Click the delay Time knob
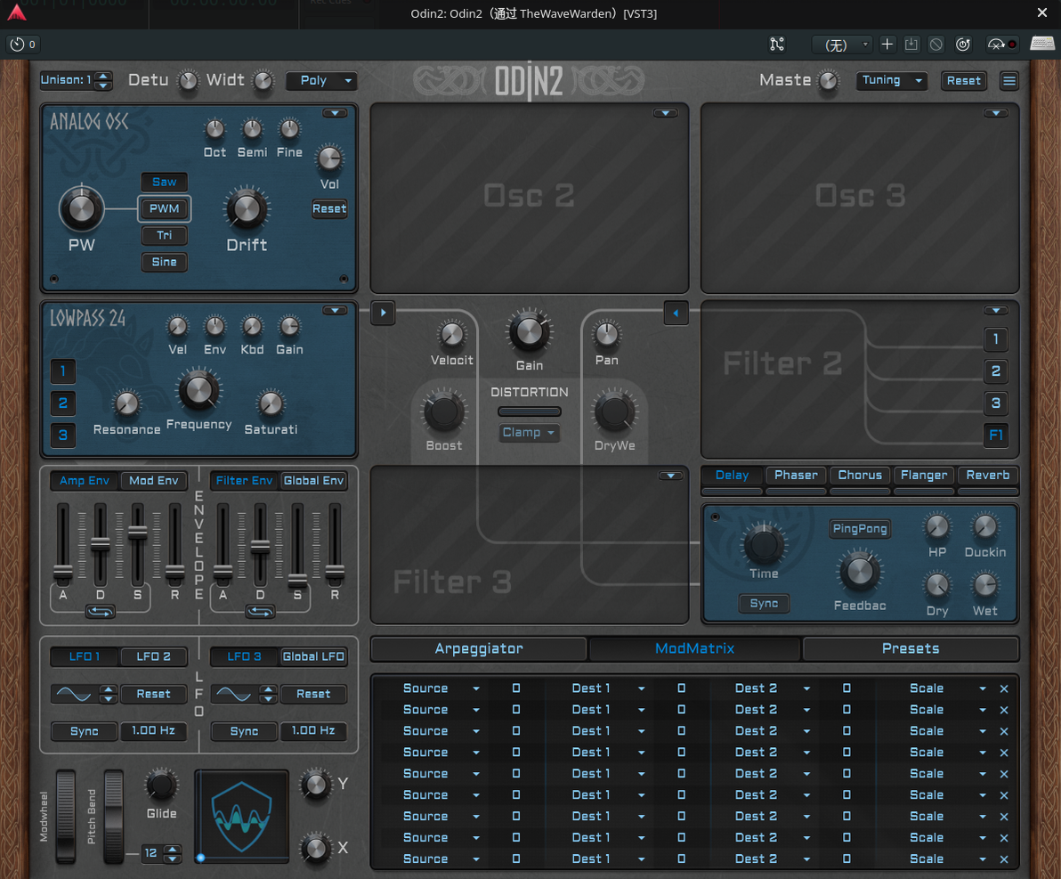1061x879 pixels. (x=764, y=545)
